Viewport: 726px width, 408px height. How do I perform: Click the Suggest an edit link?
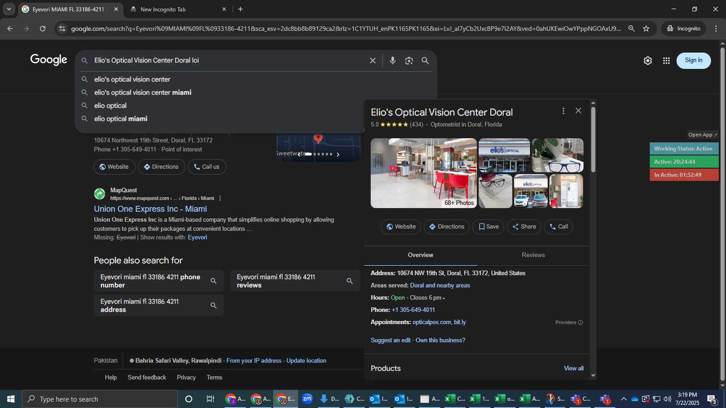coord(391,340)
